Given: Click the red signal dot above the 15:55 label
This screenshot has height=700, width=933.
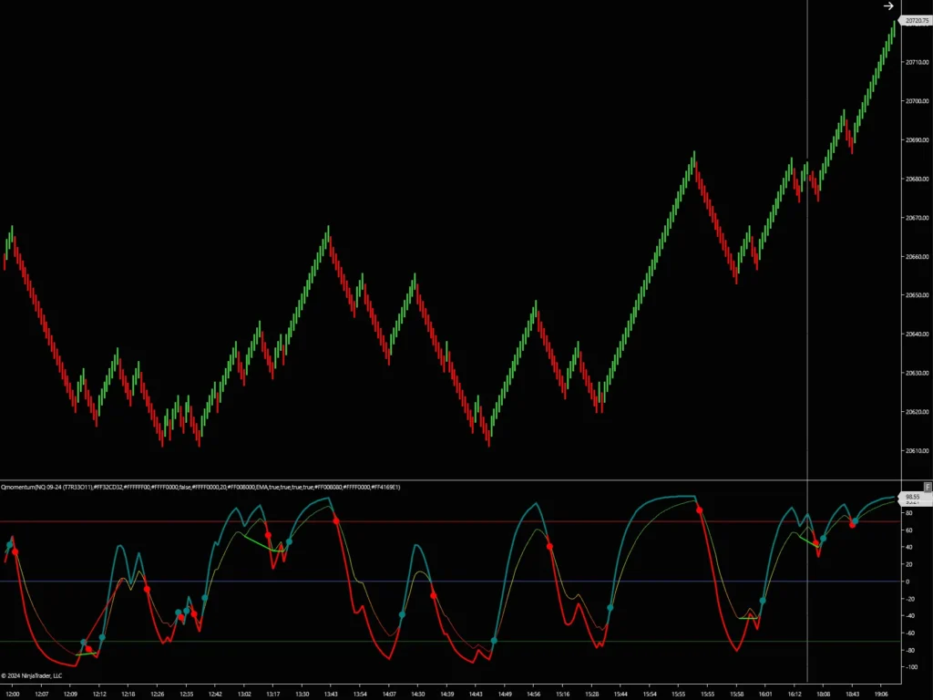Looking at the screenshot, I should coord(700,510).
